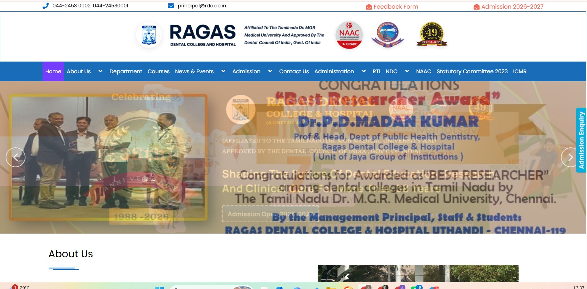Click the envelope icon beside principal@rdc.ac.in
This screenshot has height=289, width=587.
171,6
